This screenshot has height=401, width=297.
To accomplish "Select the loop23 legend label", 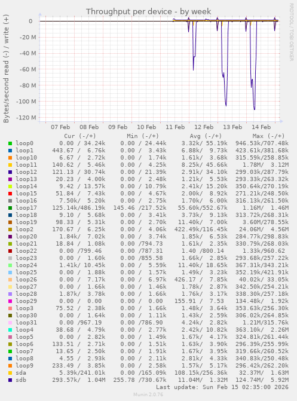I will coord(26,258).
